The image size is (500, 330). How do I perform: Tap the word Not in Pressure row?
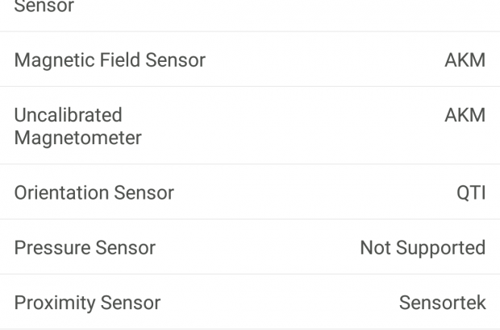(373, 248)
